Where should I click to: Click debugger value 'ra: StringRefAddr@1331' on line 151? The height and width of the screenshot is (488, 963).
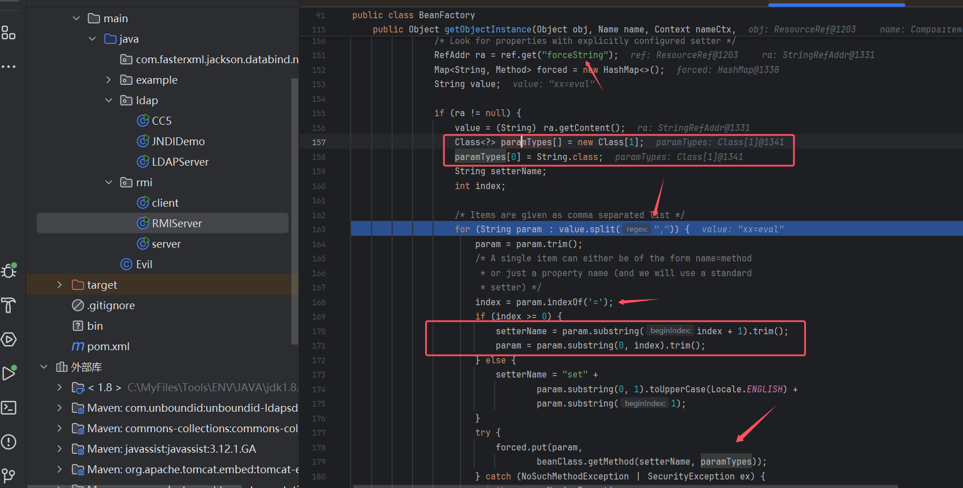click(x=818, y=55)
